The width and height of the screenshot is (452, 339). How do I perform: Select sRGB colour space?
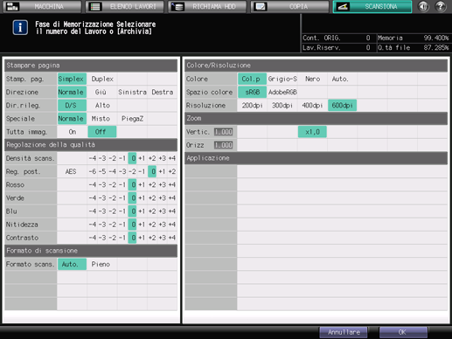click(x=252, y=92)
